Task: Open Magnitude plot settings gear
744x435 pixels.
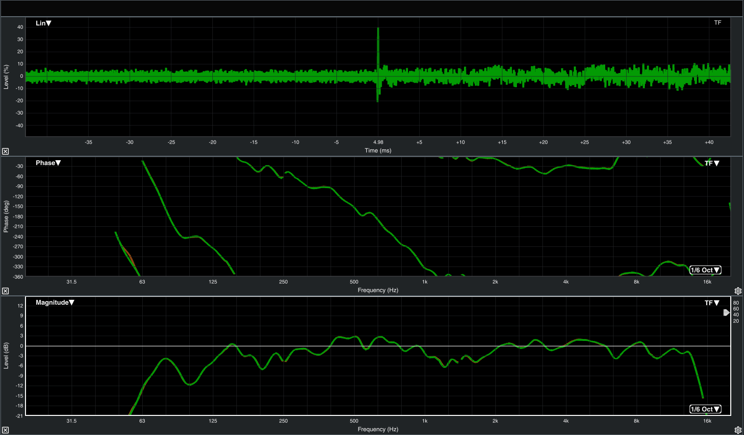Action: coord(738,431)
